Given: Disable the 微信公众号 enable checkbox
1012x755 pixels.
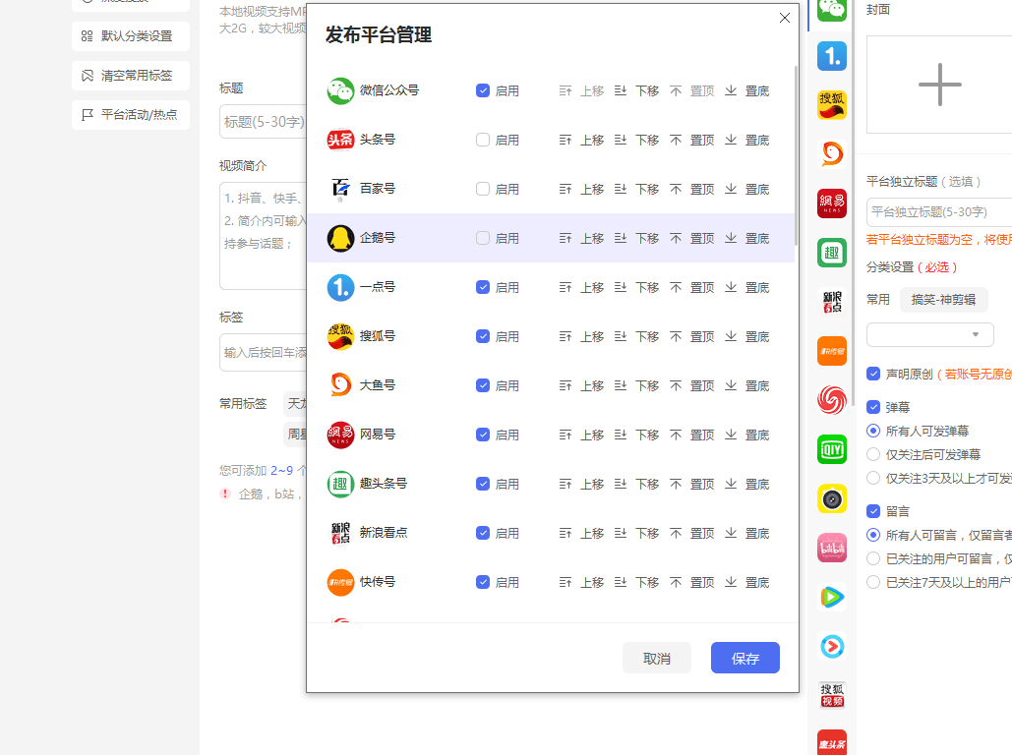Looking at the screenshot, I should tap(483, 91).
